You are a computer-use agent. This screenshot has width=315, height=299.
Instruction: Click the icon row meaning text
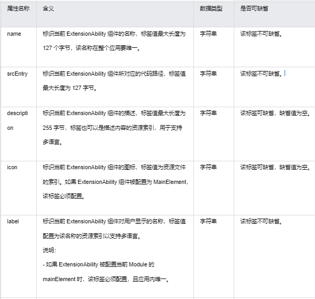pyautogui.click(x=115, y=182)
